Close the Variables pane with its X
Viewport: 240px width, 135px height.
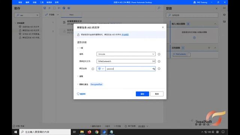[x=217, y=8]
